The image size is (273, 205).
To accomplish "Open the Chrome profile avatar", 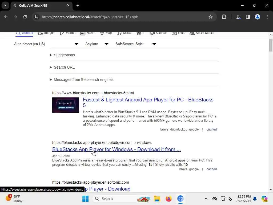I will pyautogui.click(x=258, y=17).
